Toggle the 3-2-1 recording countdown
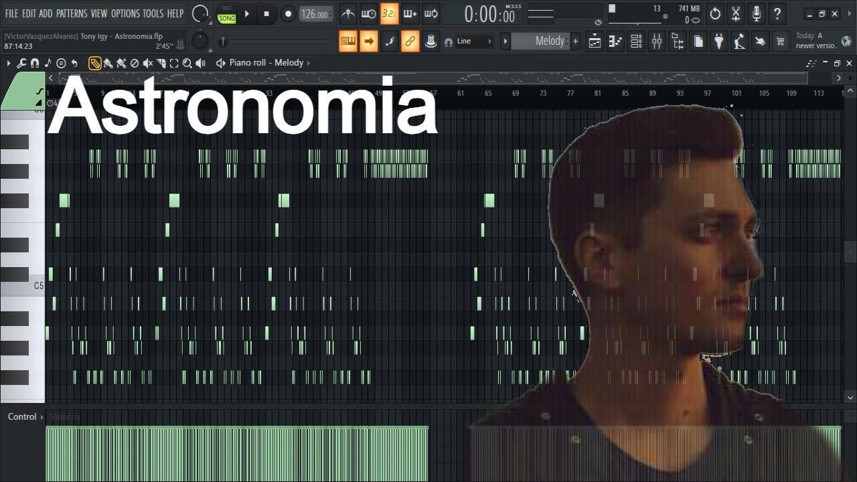Image resolution: width=857 pixels, height=482 pixels. [x=390, y=13]
